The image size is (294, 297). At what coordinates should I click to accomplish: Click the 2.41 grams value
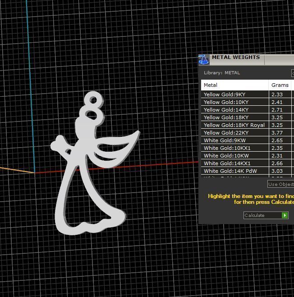pos(277,102)
